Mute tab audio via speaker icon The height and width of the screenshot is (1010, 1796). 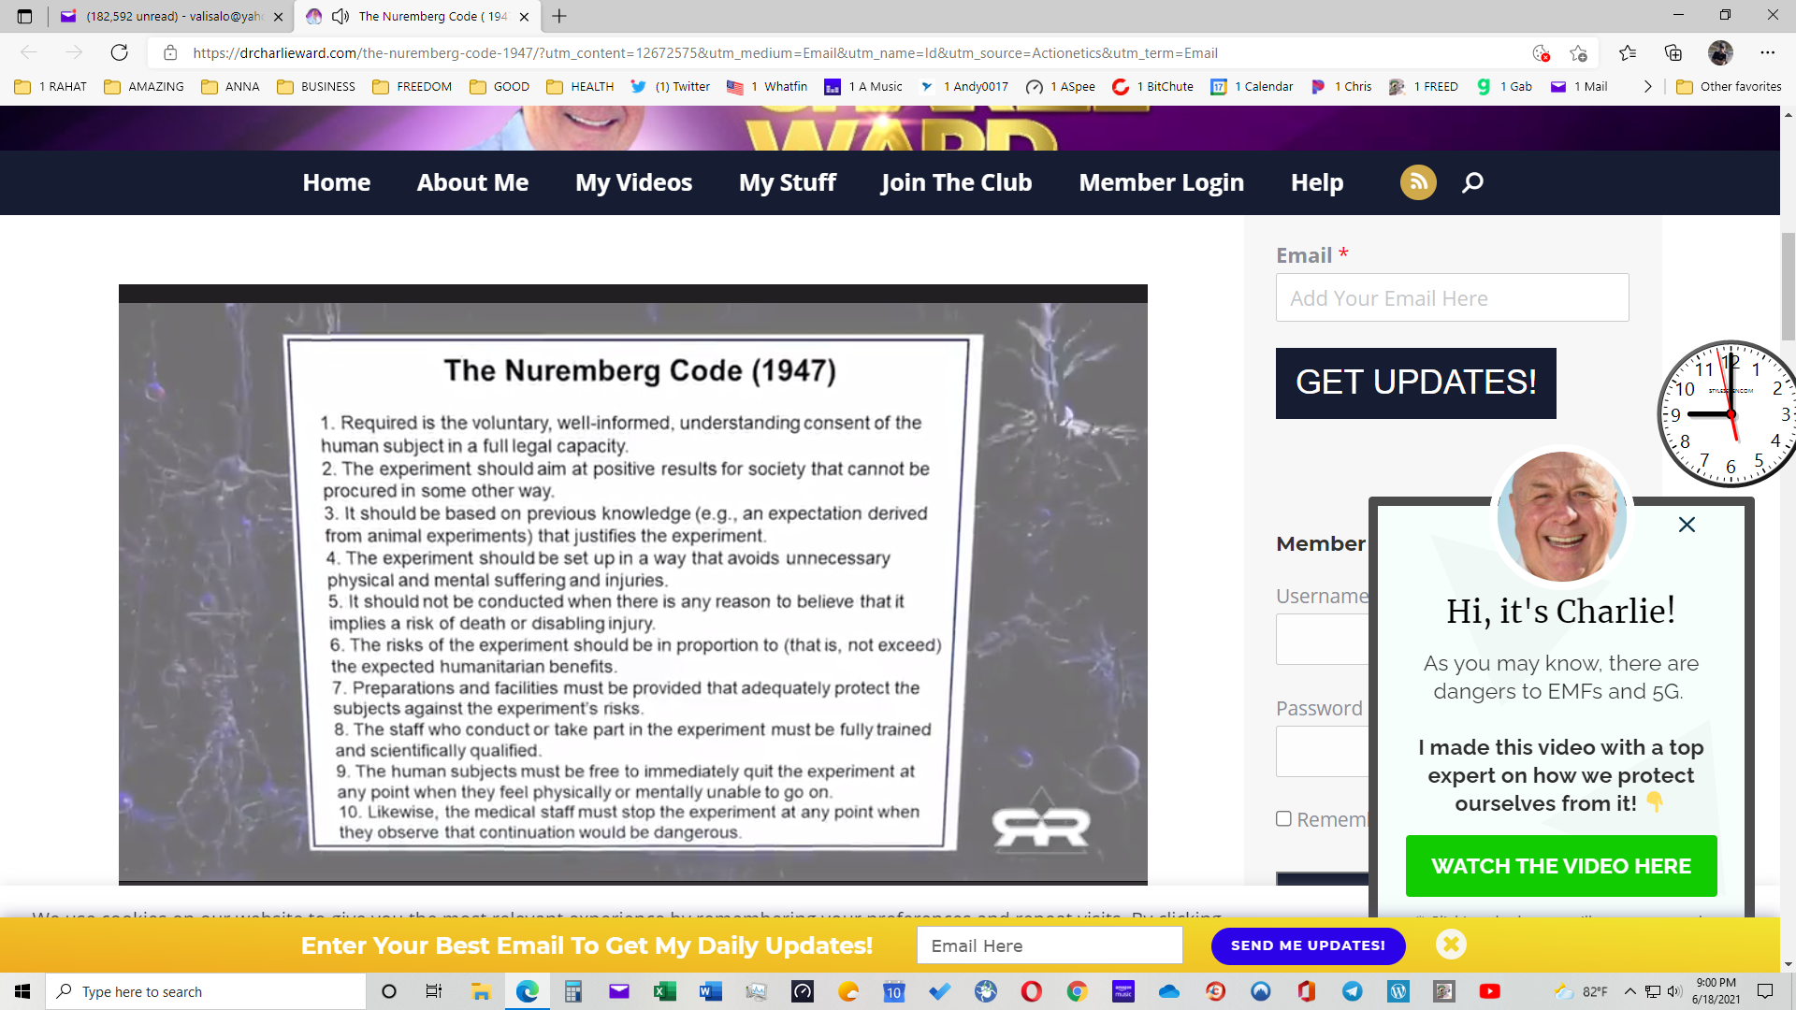click(340, 16)
